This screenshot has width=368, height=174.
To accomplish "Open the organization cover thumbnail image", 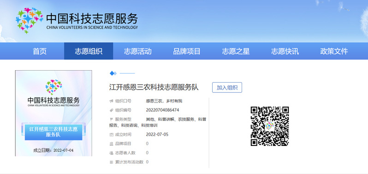I will point(53,113).
